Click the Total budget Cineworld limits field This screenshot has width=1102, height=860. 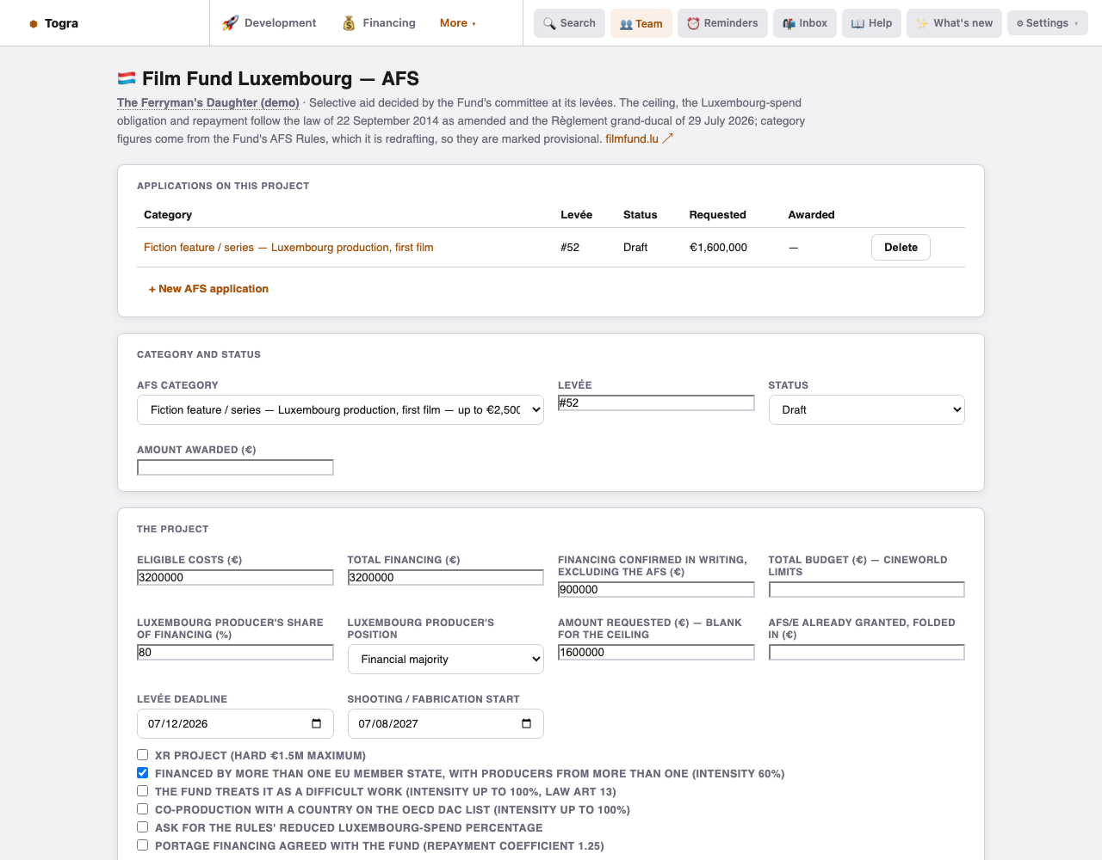[x=866, y=590]
